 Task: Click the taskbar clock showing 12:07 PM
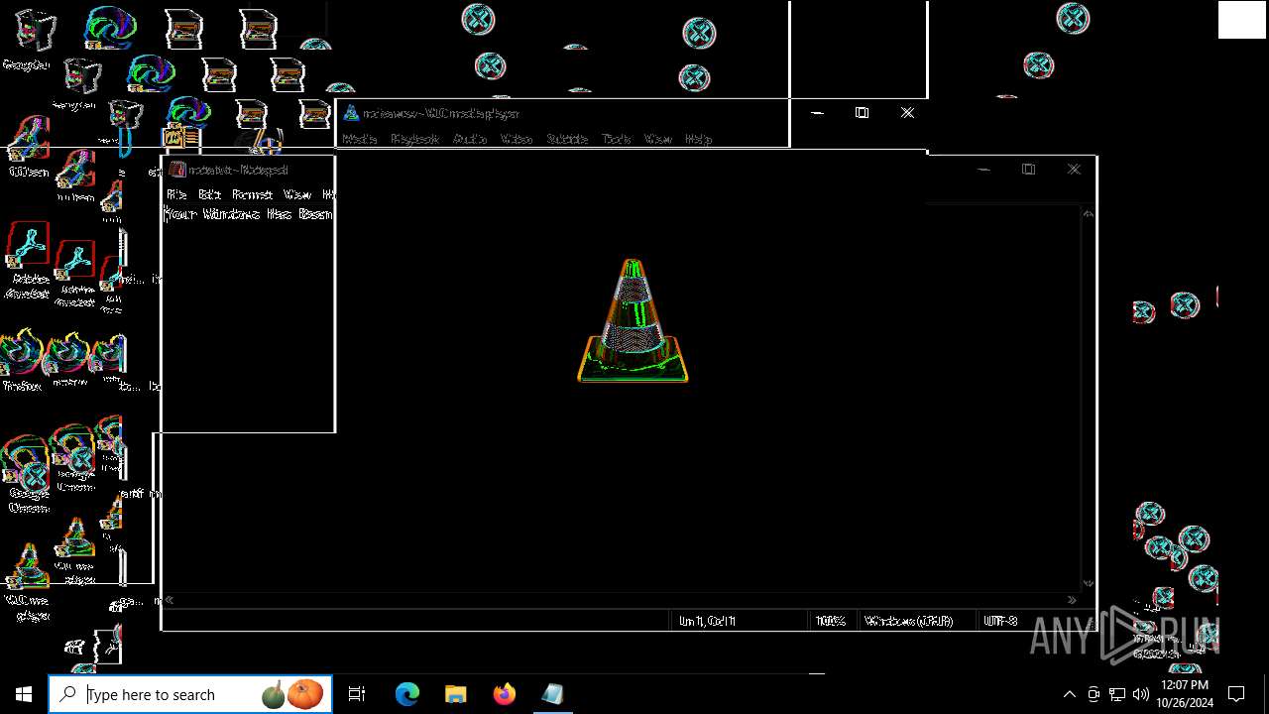click(1184, 694)
